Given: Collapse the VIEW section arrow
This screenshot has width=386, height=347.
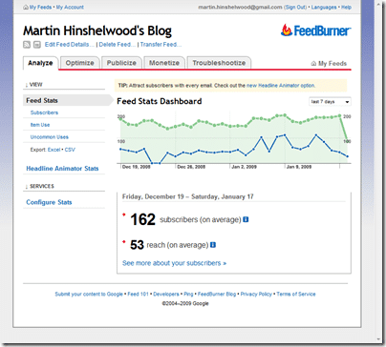Looking at the screenshot, I should 26,85.
